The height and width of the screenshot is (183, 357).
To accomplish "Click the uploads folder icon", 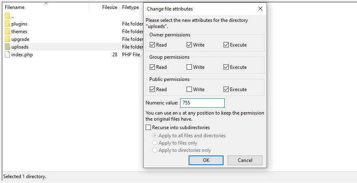I will tap(7, 47).
